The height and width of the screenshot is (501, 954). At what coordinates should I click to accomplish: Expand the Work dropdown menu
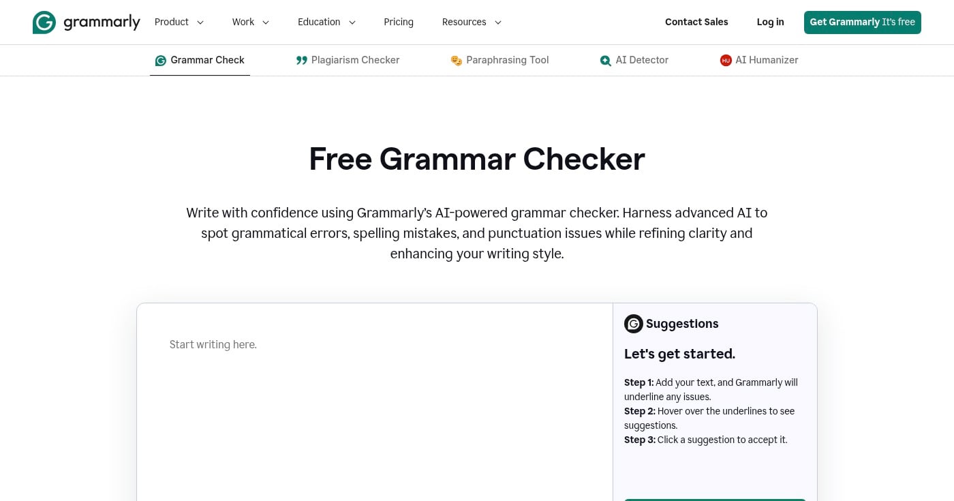click(x=250, y=22)
